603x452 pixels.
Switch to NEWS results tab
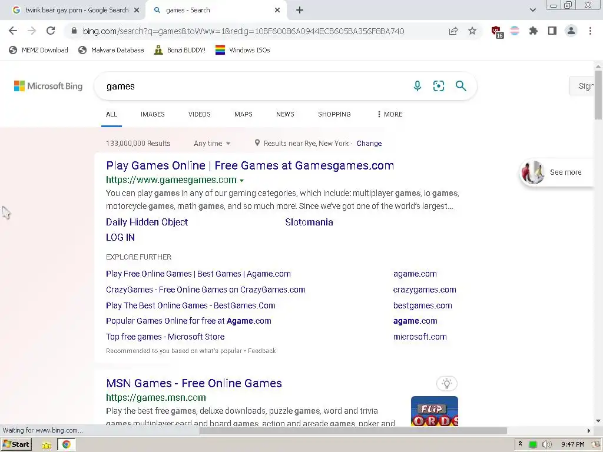pyautogui.click(x=285, y=114)
